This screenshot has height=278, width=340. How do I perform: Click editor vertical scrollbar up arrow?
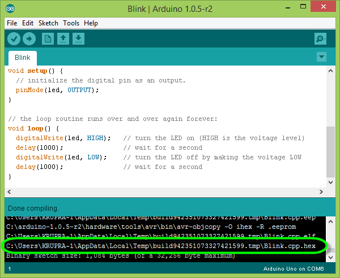(331, 71)
